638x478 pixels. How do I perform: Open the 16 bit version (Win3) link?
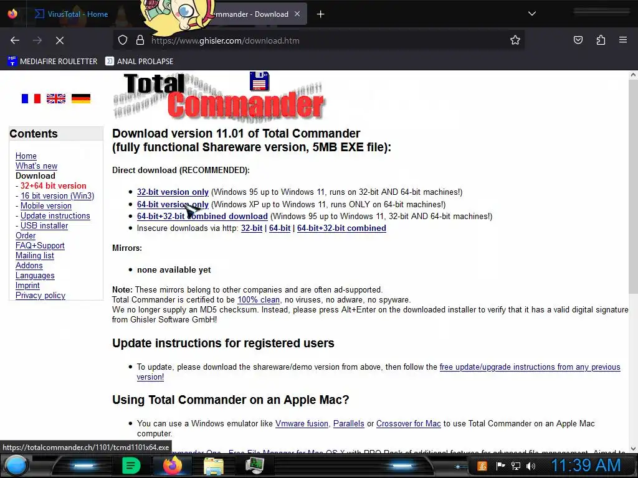click(57, 195)
